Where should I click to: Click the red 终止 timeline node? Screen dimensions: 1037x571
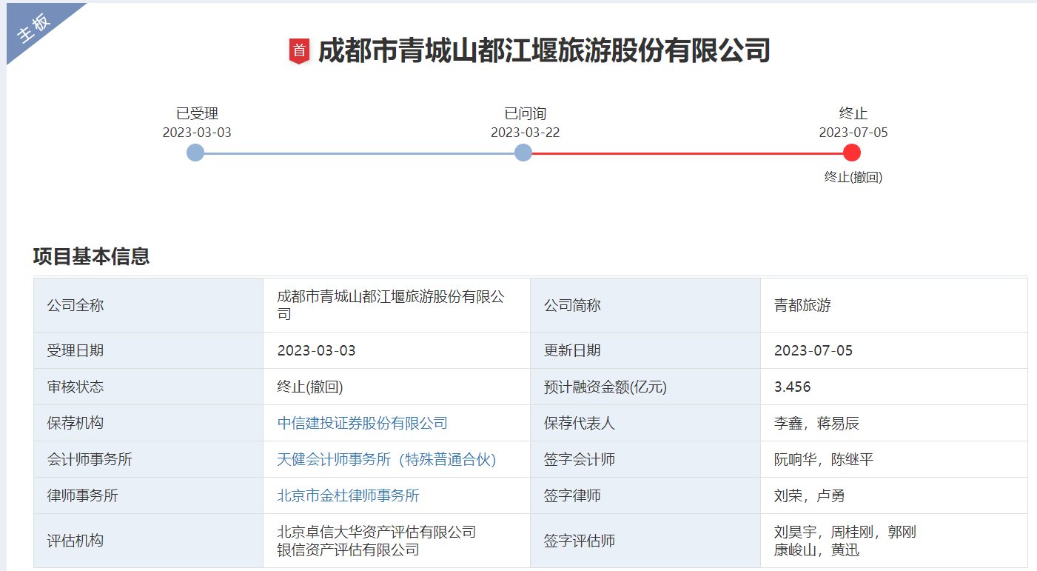[x=852, y=153]
